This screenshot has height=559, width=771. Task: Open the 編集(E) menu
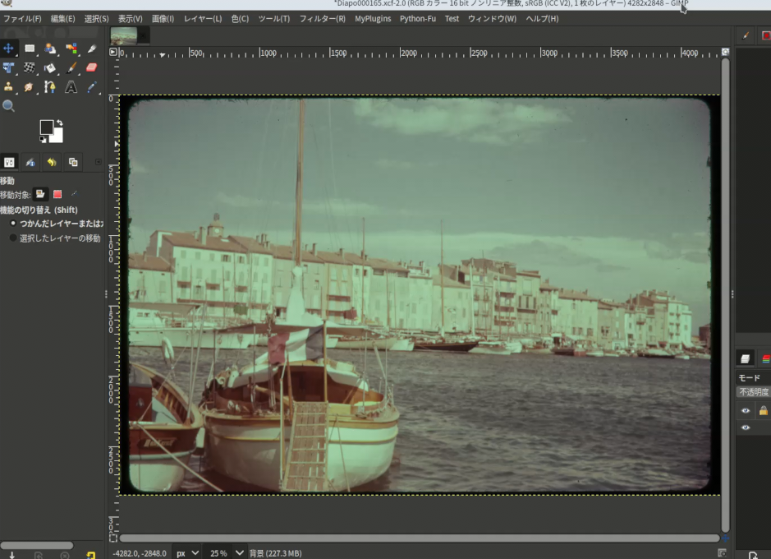[x=63, y=19]
